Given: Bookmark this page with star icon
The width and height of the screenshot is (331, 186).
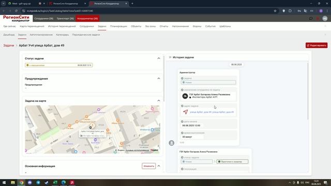Looking at the screenshot, I should [x=275, y=11].
